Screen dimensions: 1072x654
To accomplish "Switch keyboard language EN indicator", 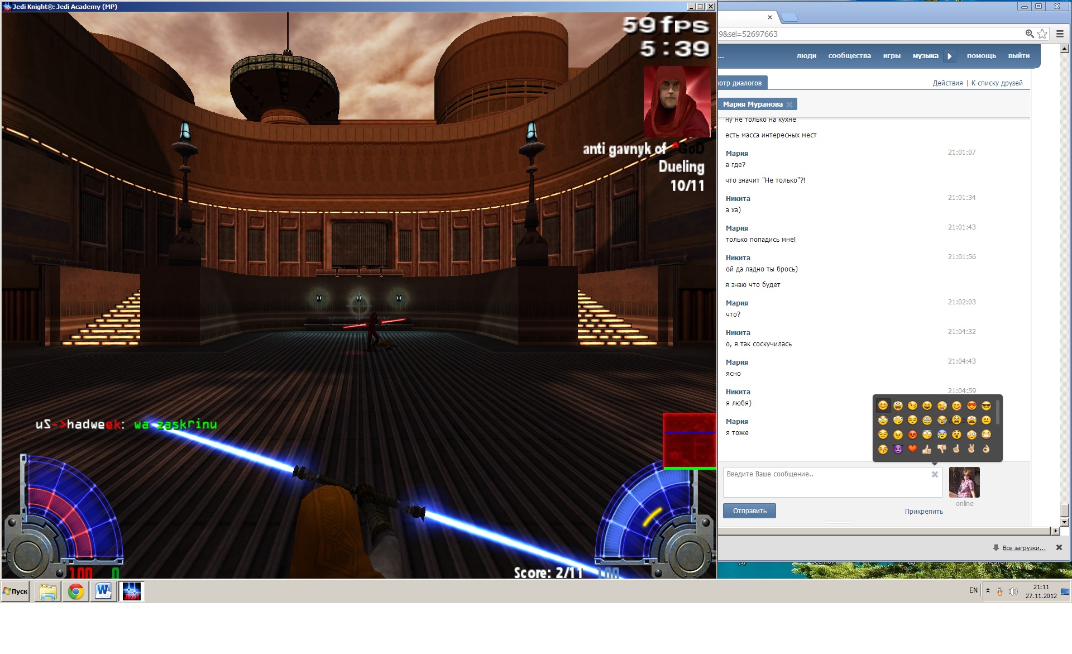I will [973, 590].
